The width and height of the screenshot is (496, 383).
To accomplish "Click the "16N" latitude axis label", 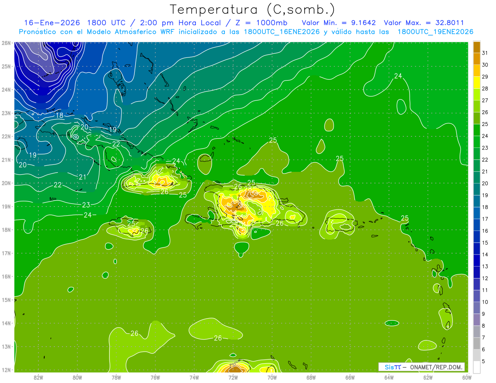I will [x=6, y=276].
